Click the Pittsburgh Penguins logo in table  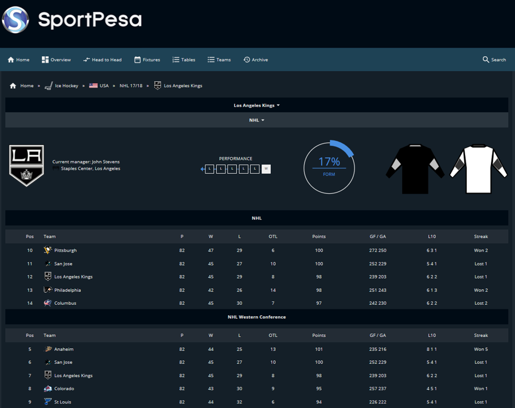(x=48, y=250)
